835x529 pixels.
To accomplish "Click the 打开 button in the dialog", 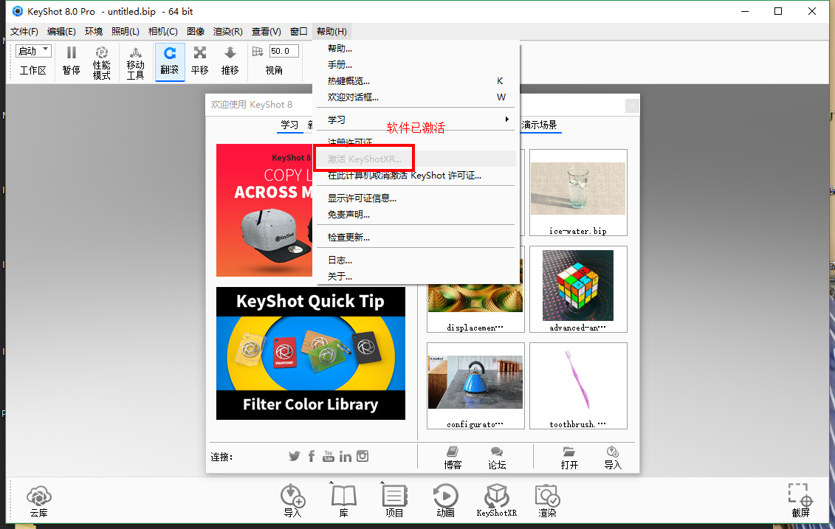I will click(568, 457).
